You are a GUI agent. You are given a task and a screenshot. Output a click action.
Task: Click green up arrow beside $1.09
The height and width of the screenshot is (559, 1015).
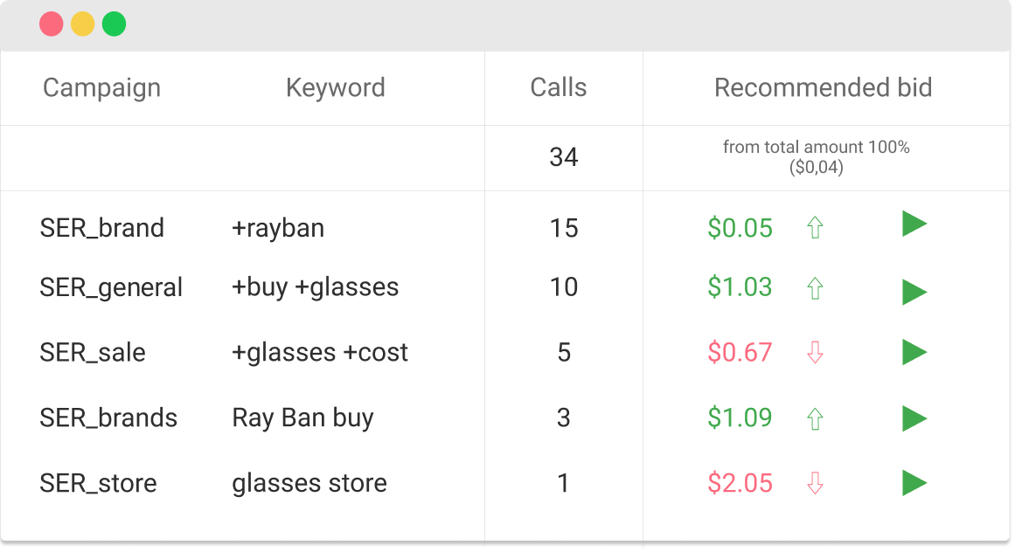click(815, 418)
